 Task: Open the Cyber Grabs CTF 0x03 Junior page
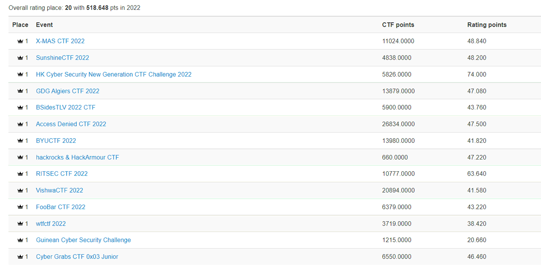tap(77, 256)
